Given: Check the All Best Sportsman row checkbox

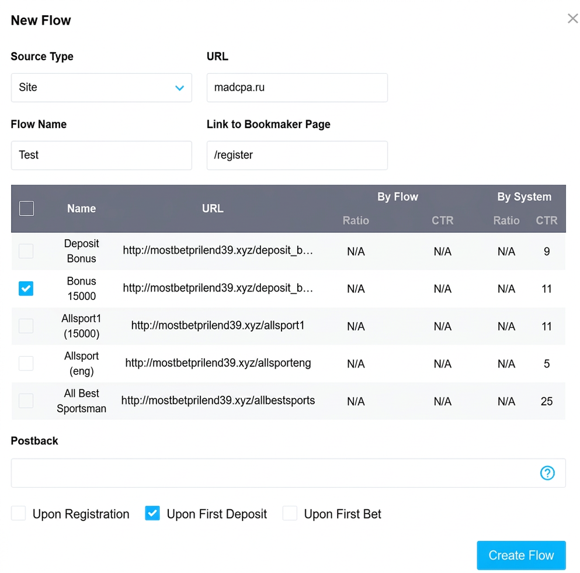Looking at the screenshot, I should 26,401.
